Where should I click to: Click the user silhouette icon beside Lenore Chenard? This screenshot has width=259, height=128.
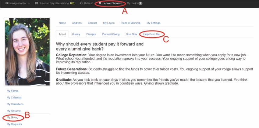click(x=100, y=3)
